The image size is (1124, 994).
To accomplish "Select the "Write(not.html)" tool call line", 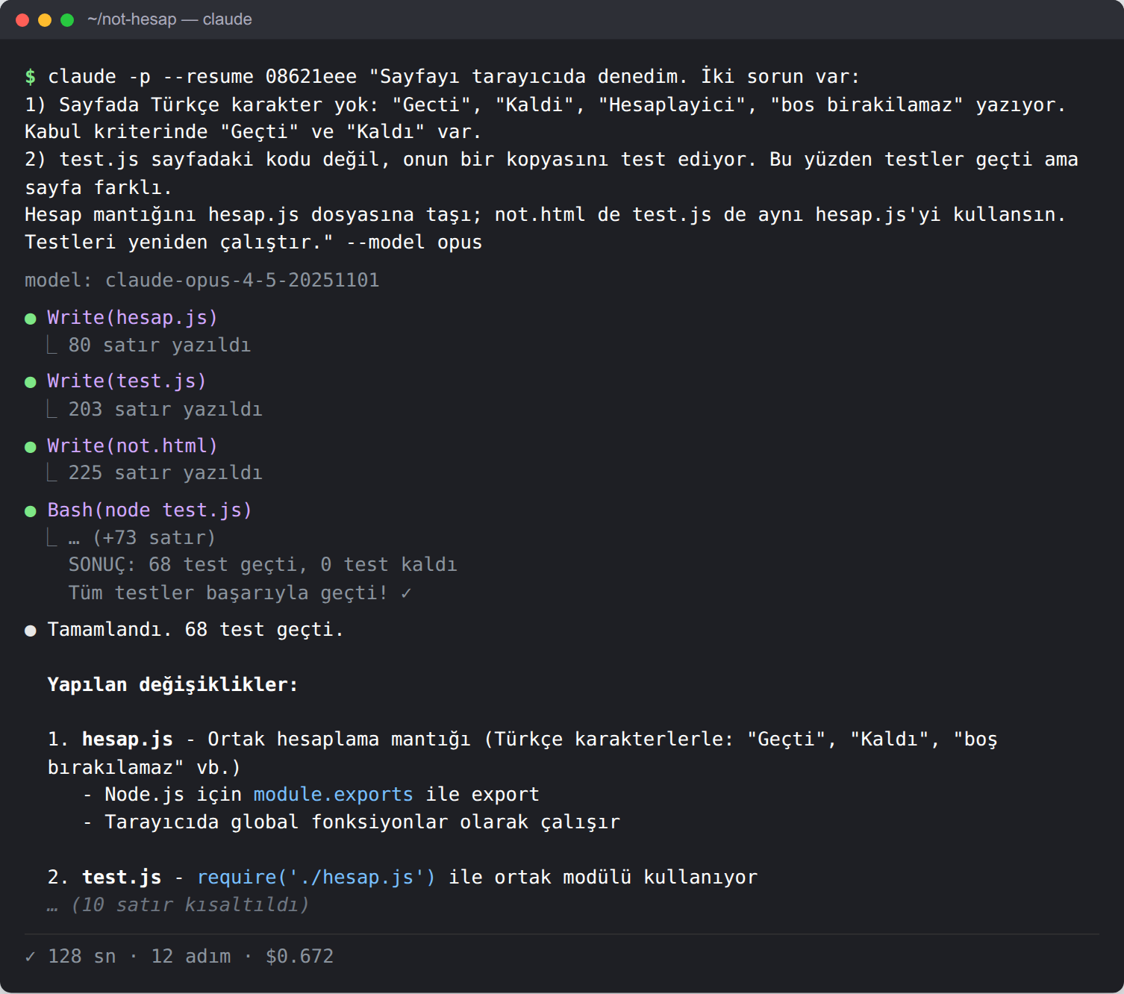I will pyautogui.click(x=132, y=446).
